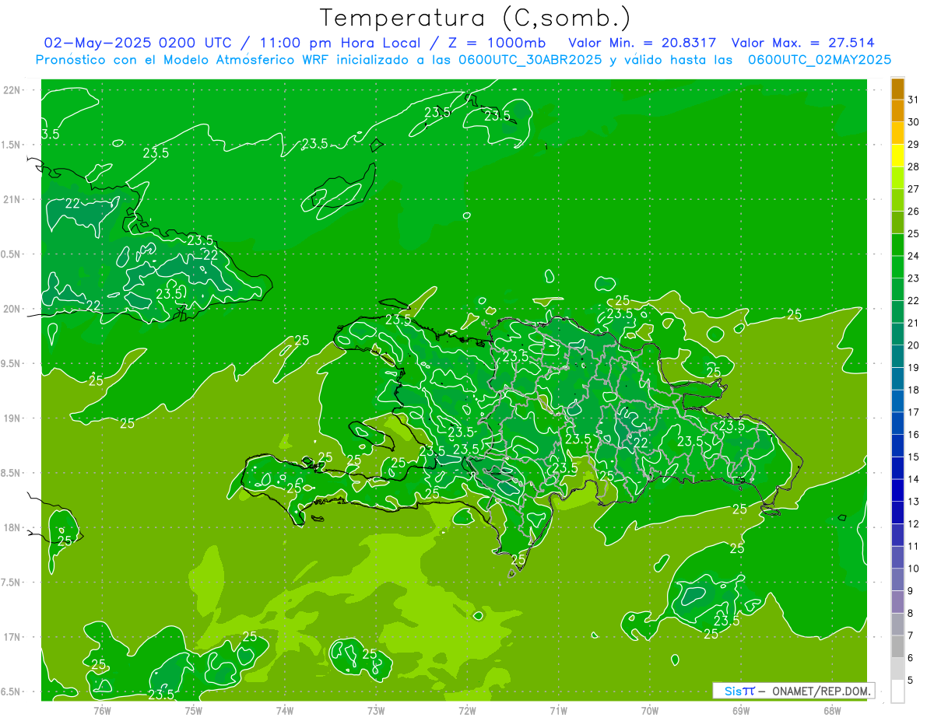Click the 68W longitude axis label
The image size is (934, 721).
point(832,710)
